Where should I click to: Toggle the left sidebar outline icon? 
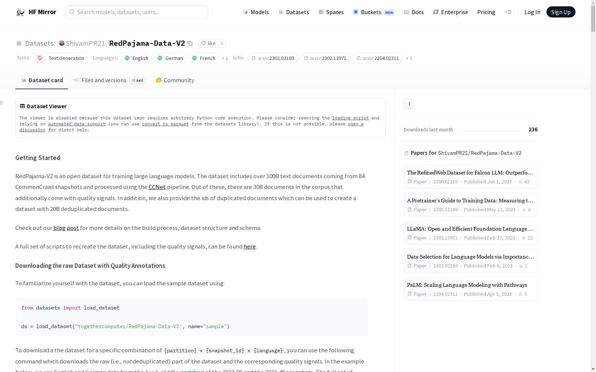click(2, 103)
